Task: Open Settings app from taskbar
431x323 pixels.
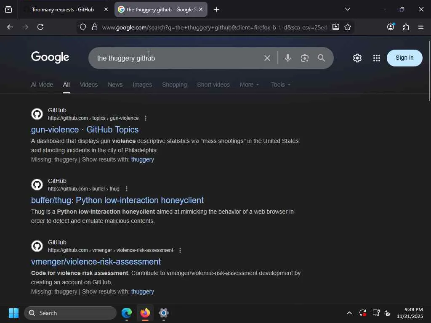Action: [x=164, y=313]
